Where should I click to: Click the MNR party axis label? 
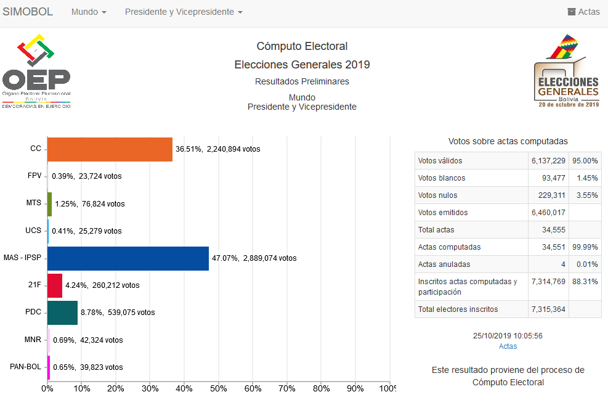coord(33,339)
